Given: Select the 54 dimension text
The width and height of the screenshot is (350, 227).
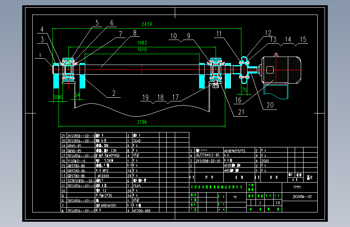Looking at the screenshot, I should pos(78,95).
